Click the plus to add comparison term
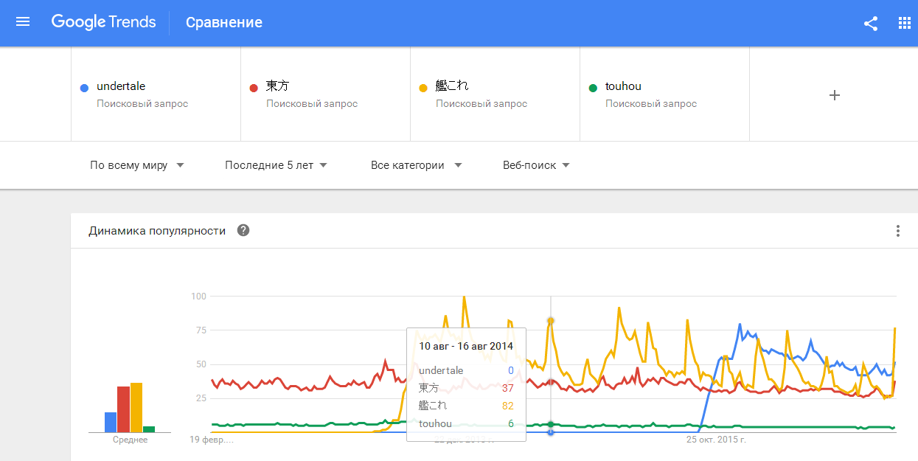Screen dimensions: 918x461 [835, 95]
